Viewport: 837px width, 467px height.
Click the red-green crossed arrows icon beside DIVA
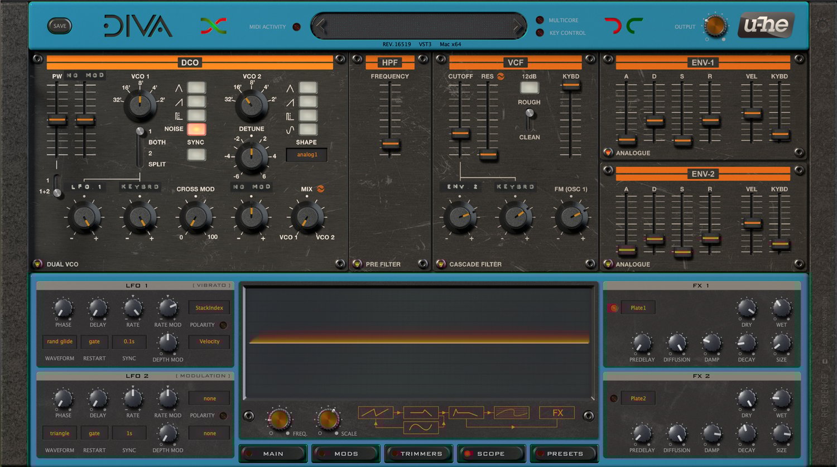214,26
